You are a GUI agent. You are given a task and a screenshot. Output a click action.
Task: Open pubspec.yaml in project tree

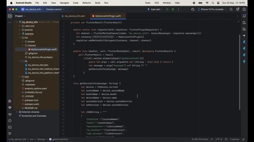click(30, 104)
